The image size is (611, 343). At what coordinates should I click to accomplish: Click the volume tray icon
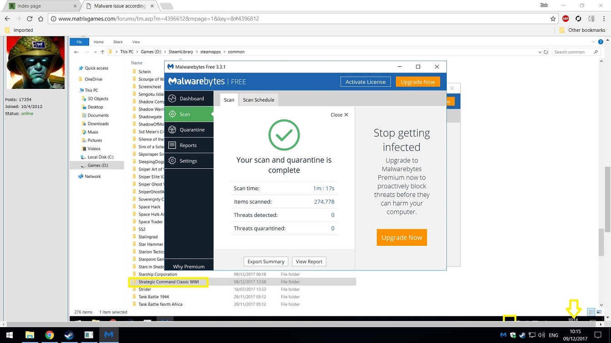coord(541,335)
